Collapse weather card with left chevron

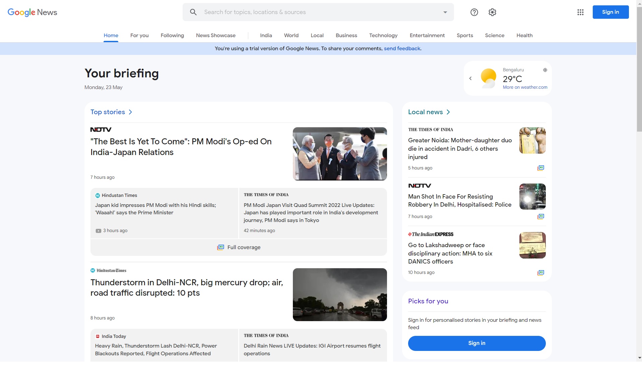click(x=470, y=78)
